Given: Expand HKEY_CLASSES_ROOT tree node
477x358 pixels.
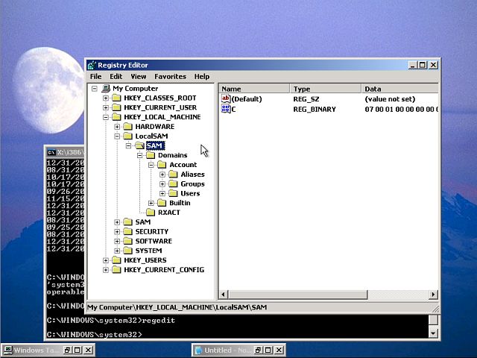Looking at the screenshot, I should [106, 98].
